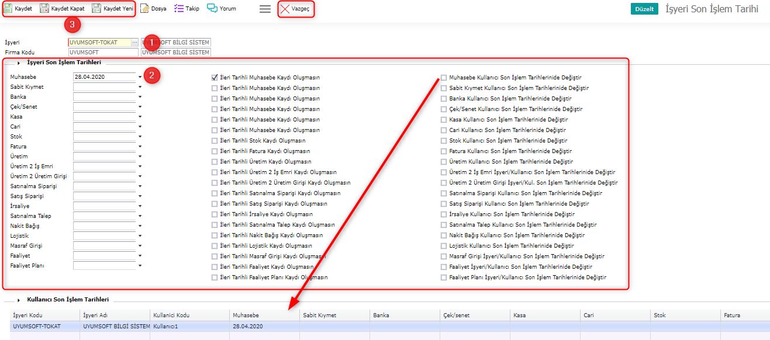Screen dimensions: 770x340
Task: Click the Kaydet save icon
Action: (8, 9)
